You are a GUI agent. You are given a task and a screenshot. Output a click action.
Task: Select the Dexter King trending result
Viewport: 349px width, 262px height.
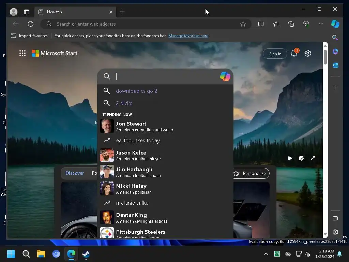click(x=165, y=217)
